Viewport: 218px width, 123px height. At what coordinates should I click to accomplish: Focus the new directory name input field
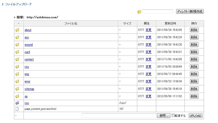[157, 12]
